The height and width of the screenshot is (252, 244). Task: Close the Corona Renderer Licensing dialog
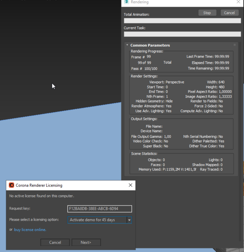click(130, 185)
